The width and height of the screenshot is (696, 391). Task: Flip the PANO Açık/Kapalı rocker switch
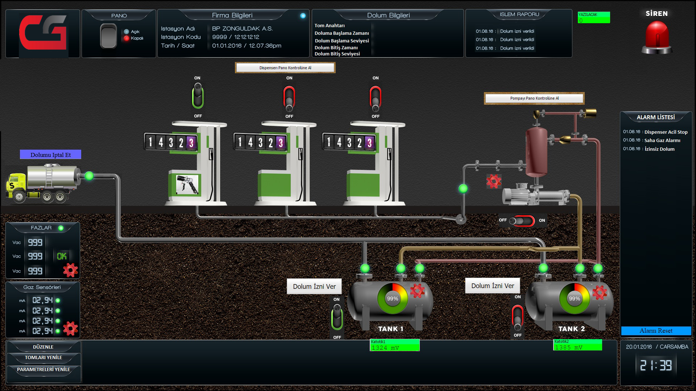pyautogui.click(x=108, y=36)
